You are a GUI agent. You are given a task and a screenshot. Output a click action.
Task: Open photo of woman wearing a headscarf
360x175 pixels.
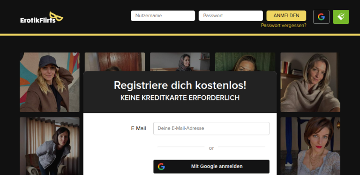click(180, 62)
